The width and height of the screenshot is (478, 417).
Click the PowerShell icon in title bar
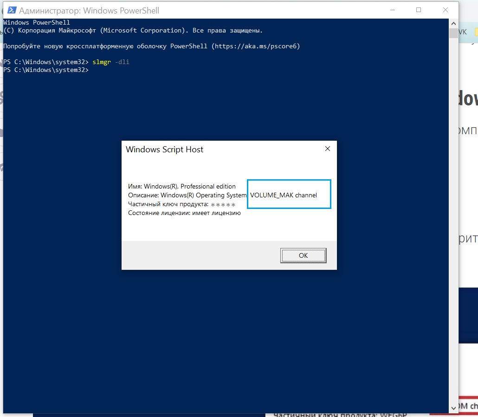point(12,10)
